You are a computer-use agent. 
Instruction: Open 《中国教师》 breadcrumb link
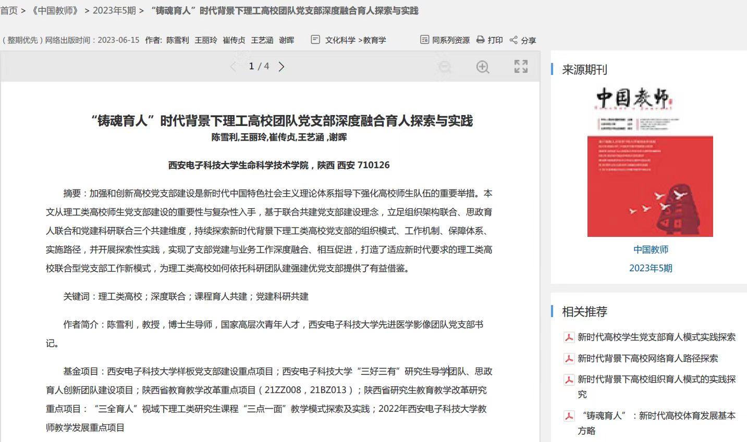click(x=55, y=10)
